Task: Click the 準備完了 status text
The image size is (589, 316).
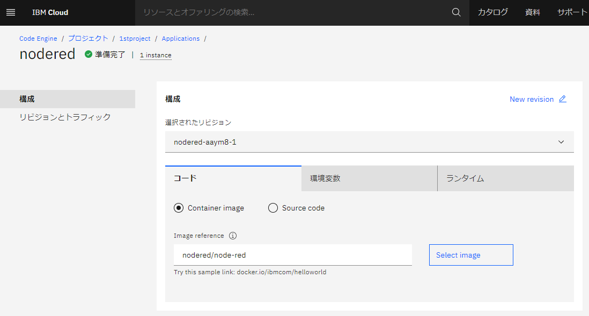Action: 110,55
